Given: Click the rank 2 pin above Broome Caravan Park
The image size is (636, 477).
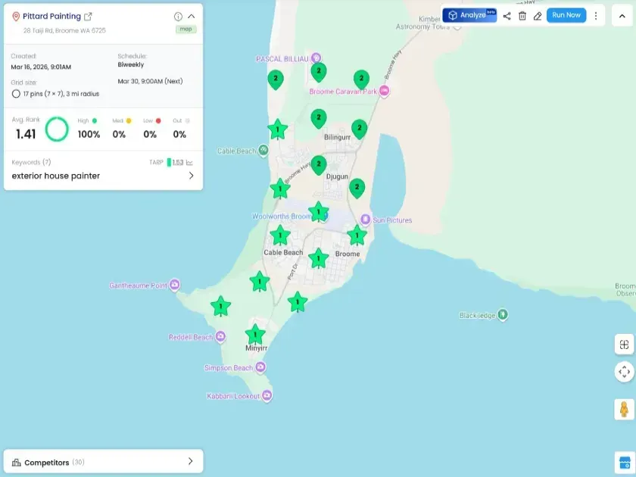Looking at the screenshot, I should tap(361, 79).
